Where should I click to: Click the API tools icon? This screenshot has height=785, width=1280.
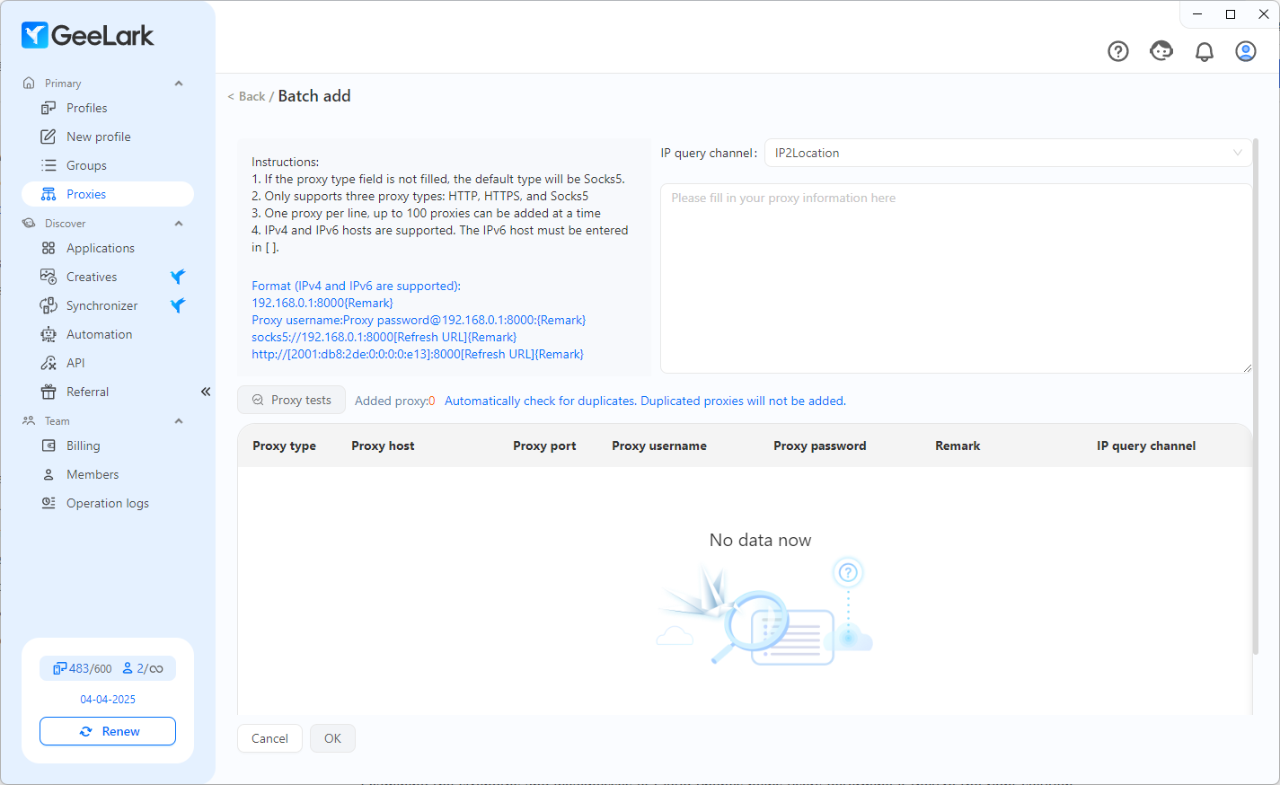pyautogui.click(x=49, y=363)
